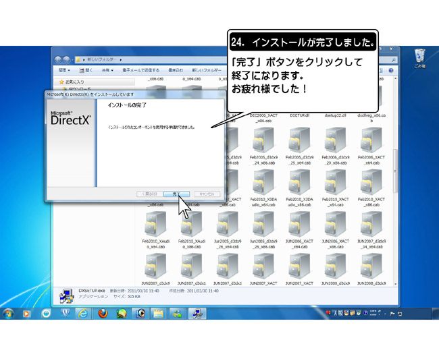
Task: Select Feb2006_d3dx9_29_x86.cab file icon
Action: point(336,140)
